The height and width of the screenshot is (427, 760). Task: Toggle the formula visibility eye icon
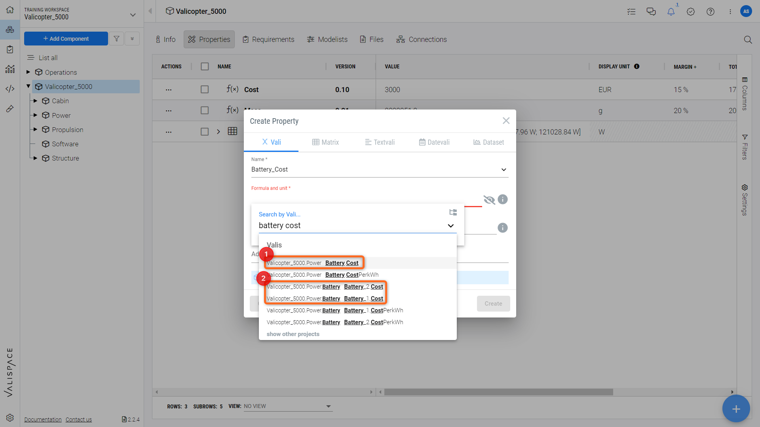coord(489,200)
